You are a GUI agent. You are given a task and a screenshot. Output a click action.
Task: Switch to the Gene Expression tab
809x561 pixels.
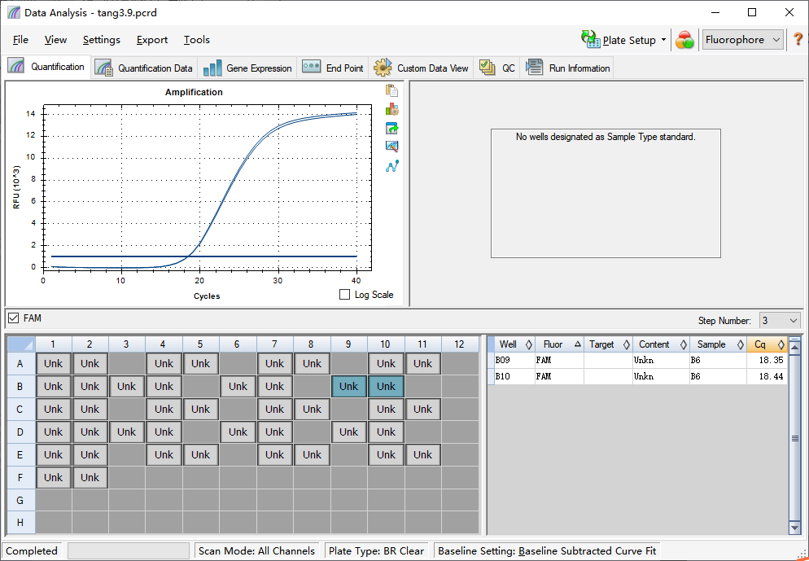247,68
